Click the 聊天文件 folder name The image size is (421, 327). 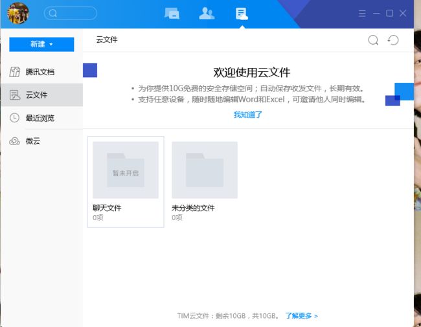pos(107,208)
